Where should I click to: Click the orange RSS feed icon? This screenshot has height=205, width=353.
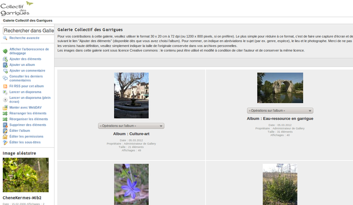tap(5, 86)
